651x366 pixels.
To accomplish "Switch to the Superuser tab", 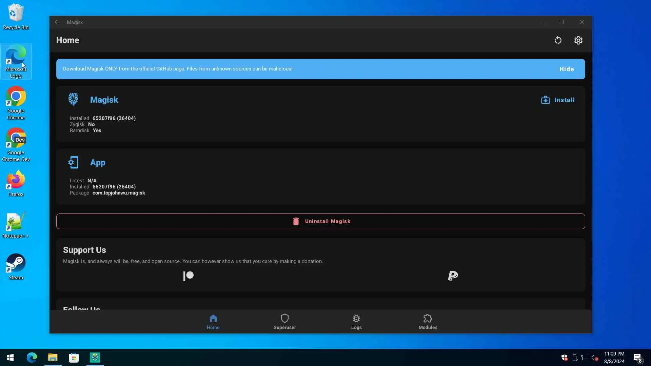I will coord(284,322).
